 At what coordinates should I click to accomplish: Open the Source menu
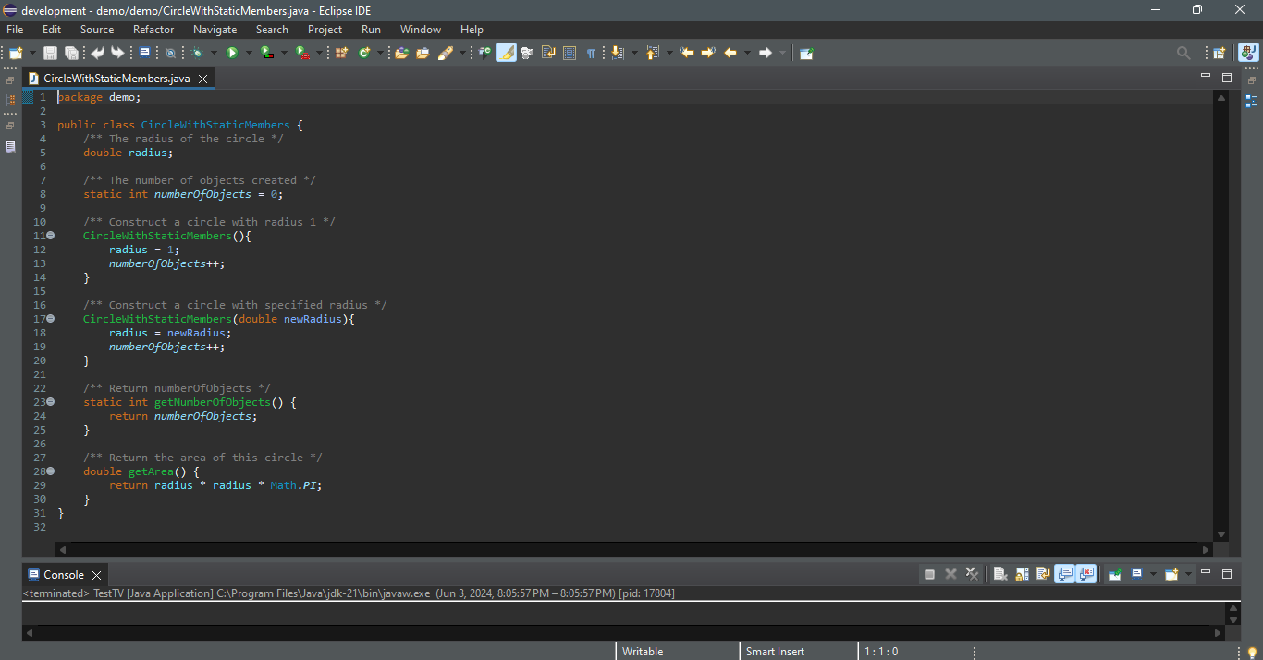97,30
